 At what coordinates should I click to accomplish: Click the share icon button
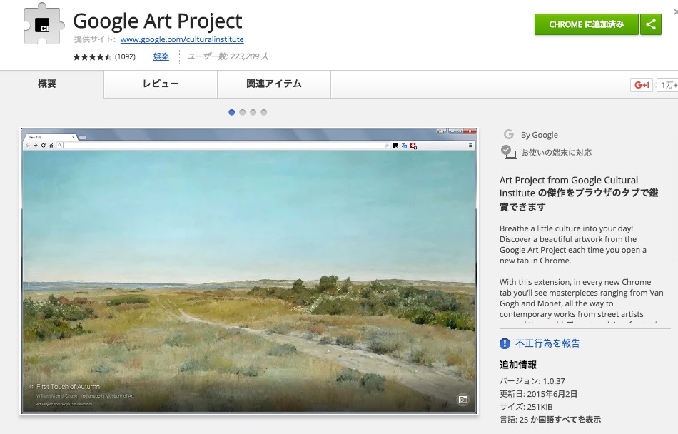pyautogui.click(x=651, y=24)
